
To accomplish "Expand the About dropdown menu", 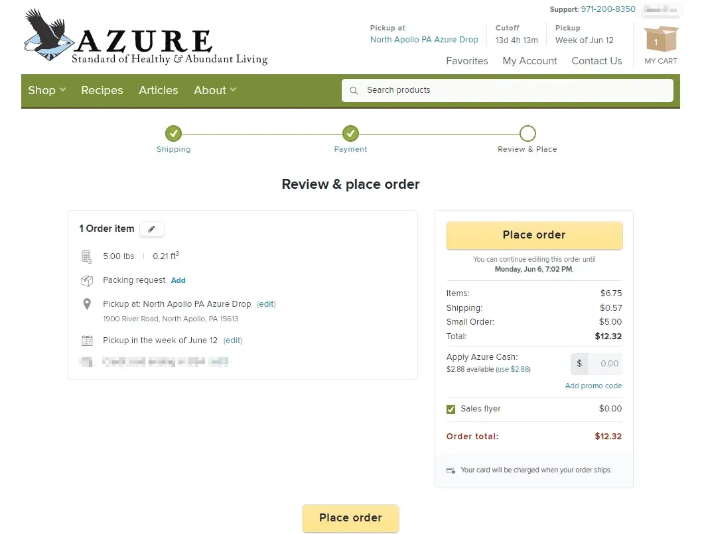I will tap(215, 90).
